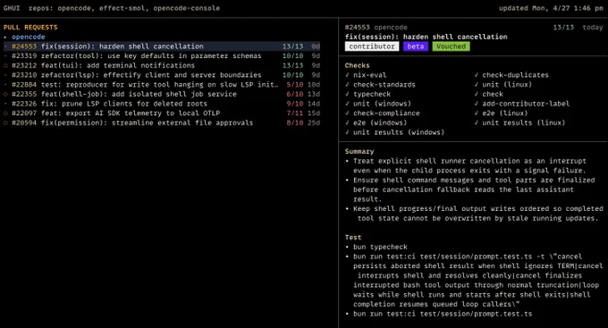Image resolution: width=608 pixels, height=328 pixels.
Task: Open the unit (windows) check
Action: (x=378, y=104)
